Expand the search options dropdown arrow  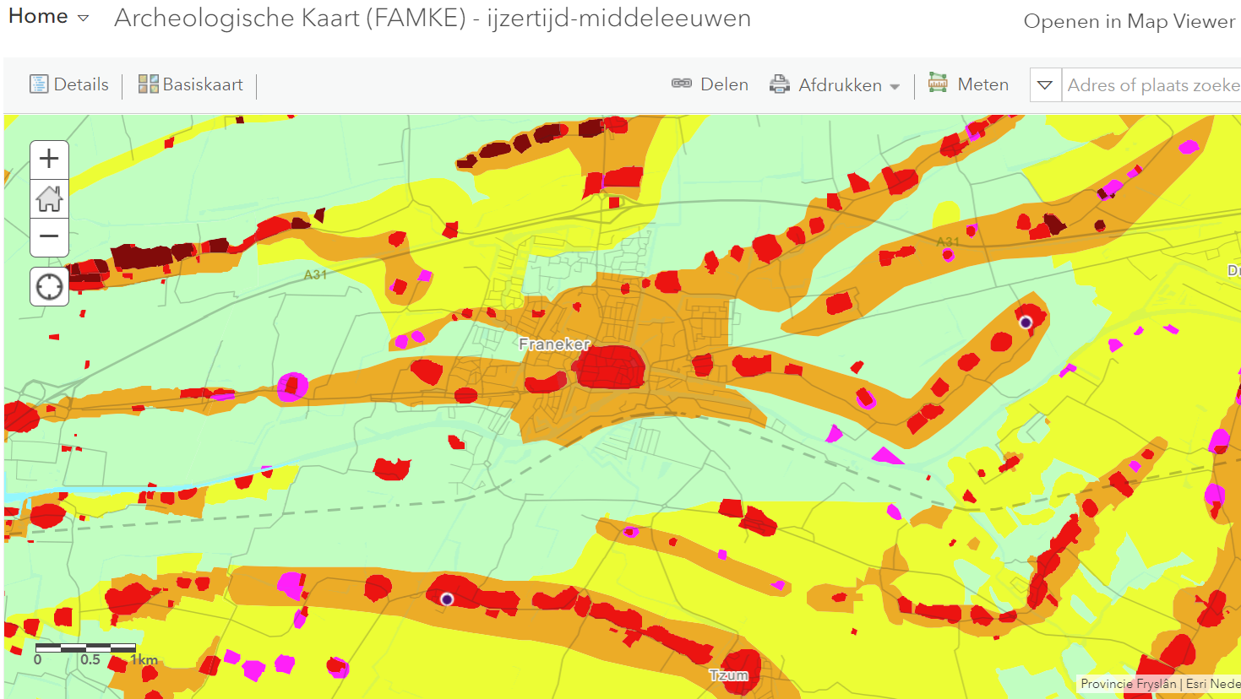(x=1045, y=85)
